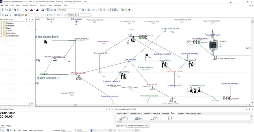Image resolution: width=254 pixels, height=132 pixels.
Task: Select the MTBRIF machine element icon
Action: 213,45
